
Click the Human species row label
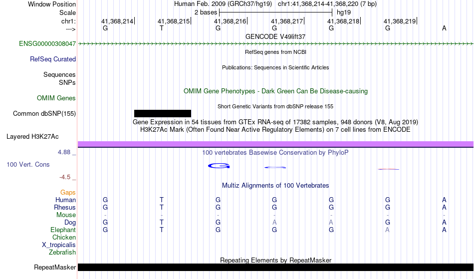pyautogui.click(x=65, y=200)
